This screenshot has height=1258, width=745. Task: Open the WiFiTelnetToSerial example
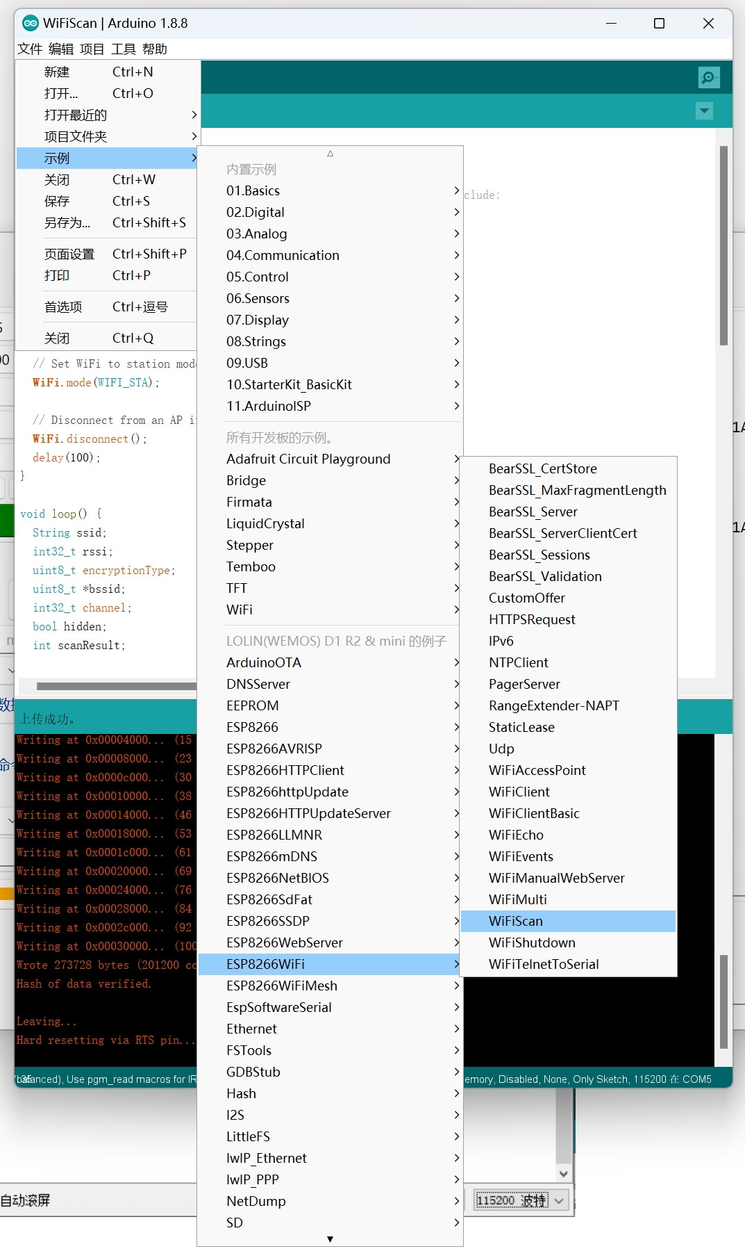569,964
